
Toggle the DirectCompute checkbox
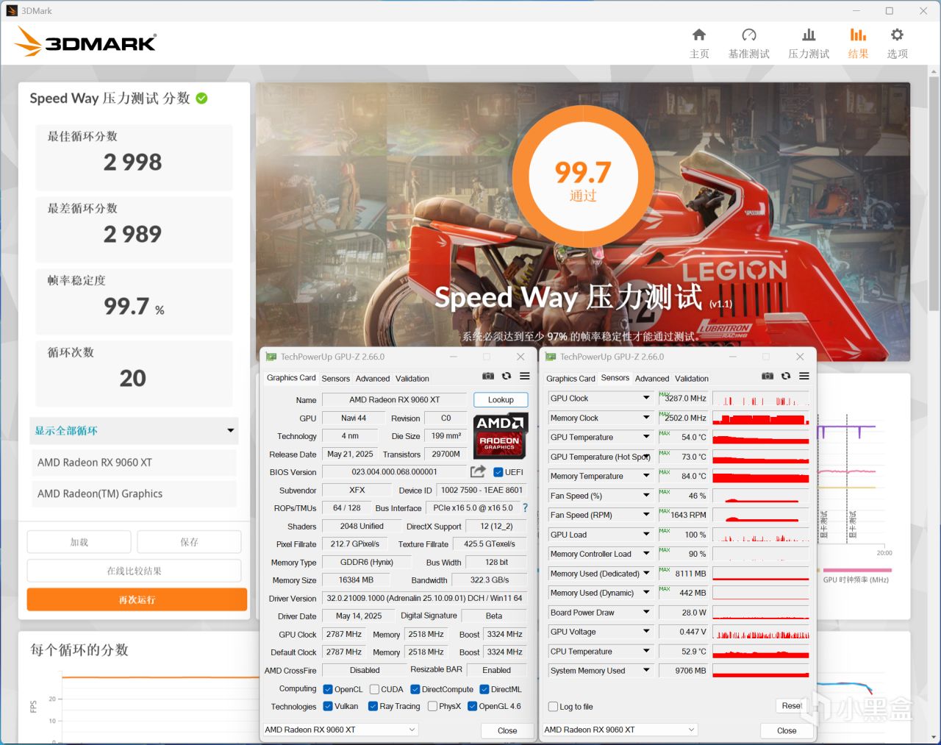coord(415,689)
